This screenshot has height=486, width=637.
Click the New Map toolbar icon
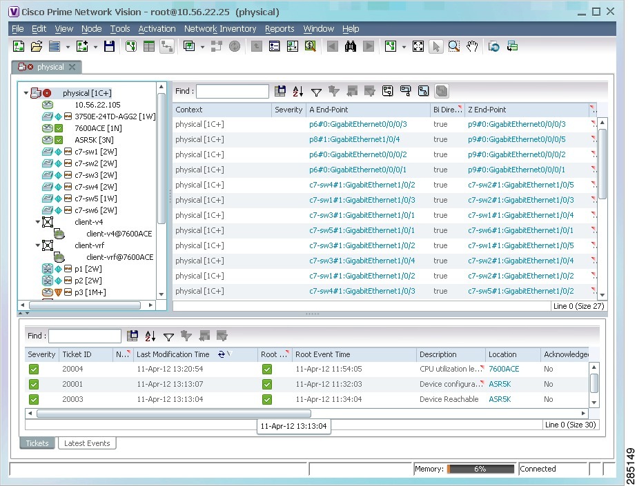click(19, 46)
